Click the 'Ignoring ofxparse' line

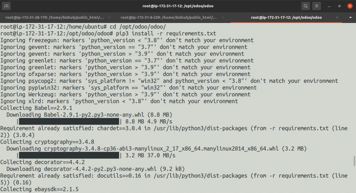click(125, 74)
